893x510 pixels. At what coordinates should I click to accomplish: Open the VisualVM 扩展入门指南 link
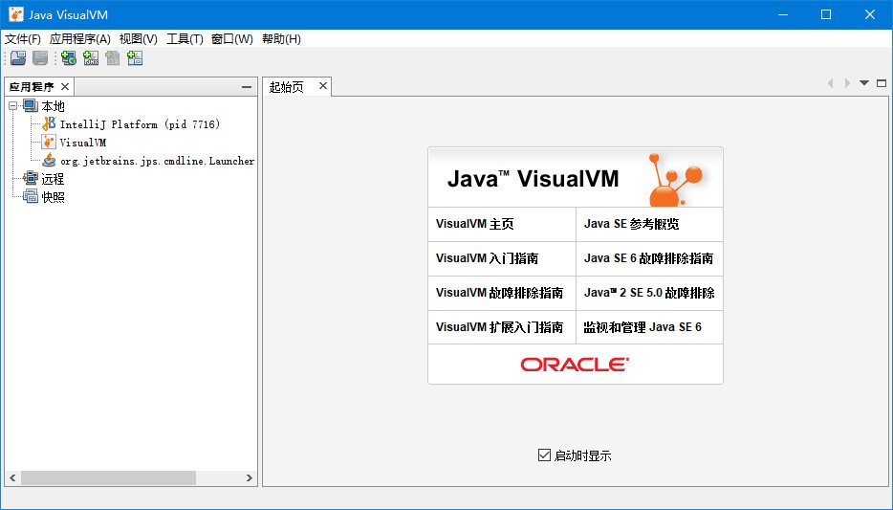tap(499, 327)
